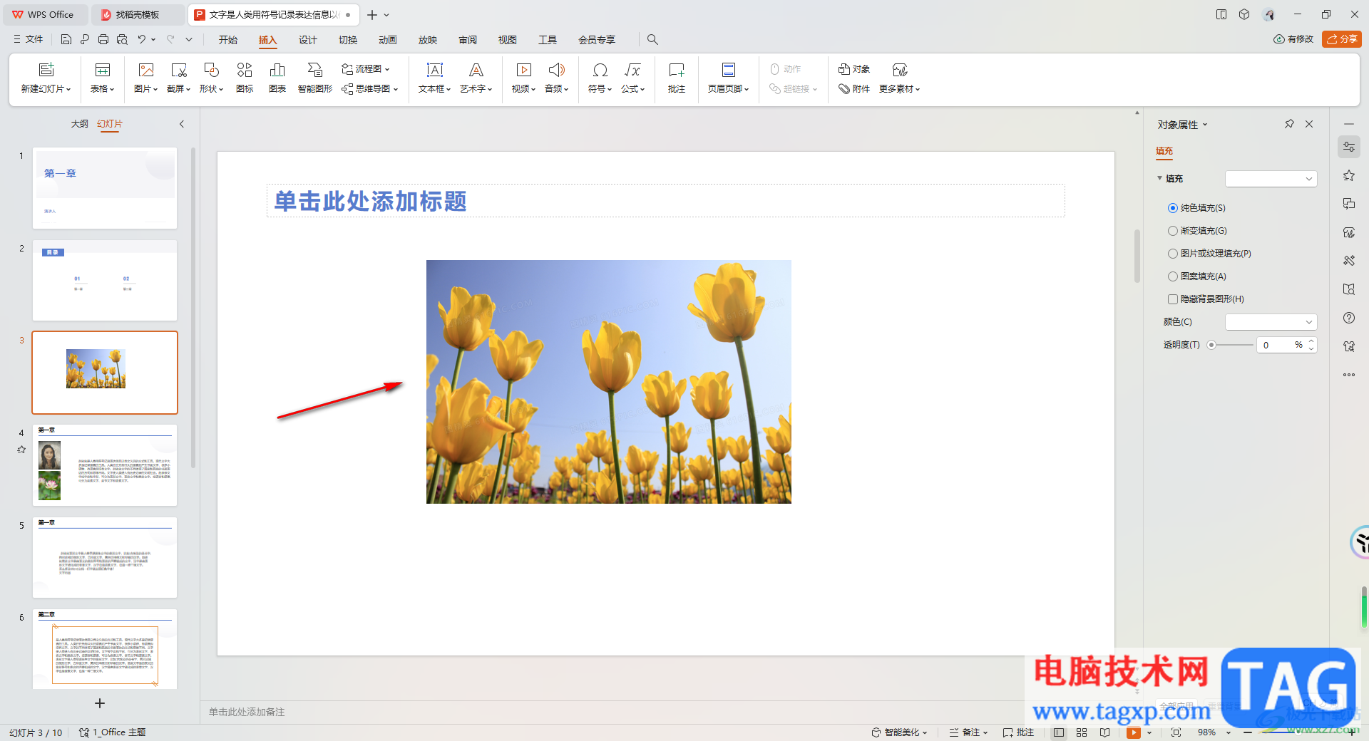1369x741 pixels.
Task: Switch to the Start (开始) ribbon tab
Action: coord(228,40)
